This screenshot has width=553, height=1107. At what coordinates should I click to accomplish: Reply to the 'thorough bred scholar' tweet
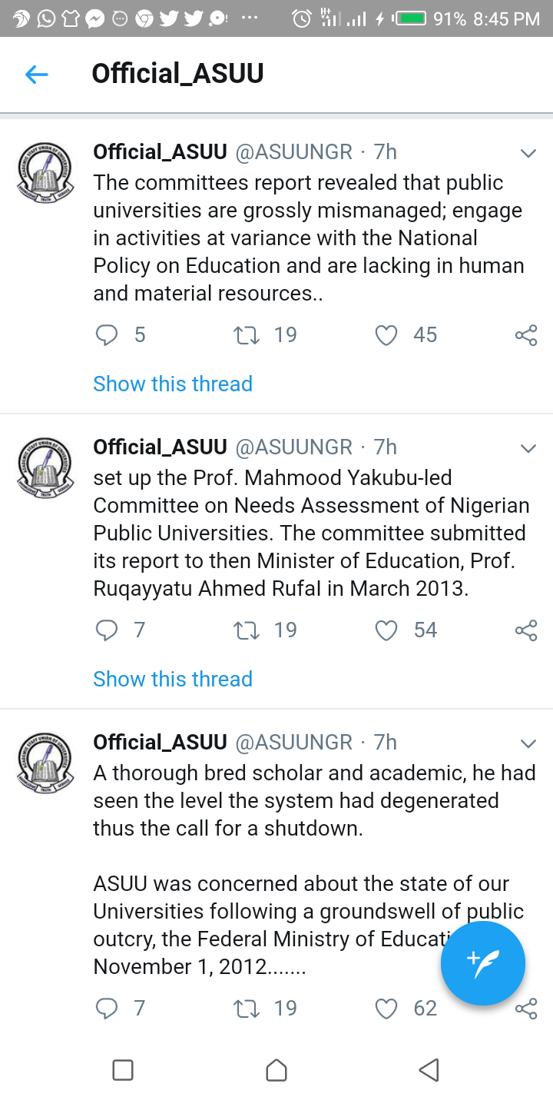click(107, 1009)
